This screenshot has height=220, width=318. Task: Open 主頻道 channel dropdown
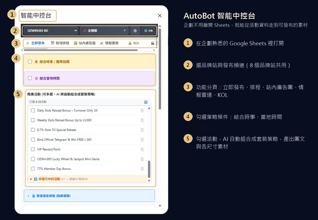pos(104,30)
